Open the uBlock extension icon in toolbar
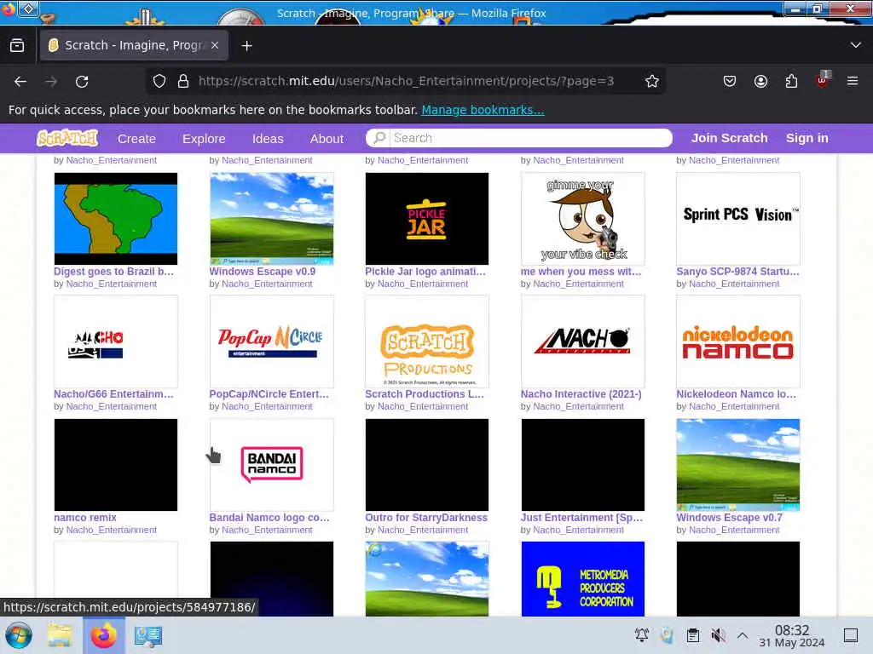This screenshot has width=873, height=654. pos(823,80)
